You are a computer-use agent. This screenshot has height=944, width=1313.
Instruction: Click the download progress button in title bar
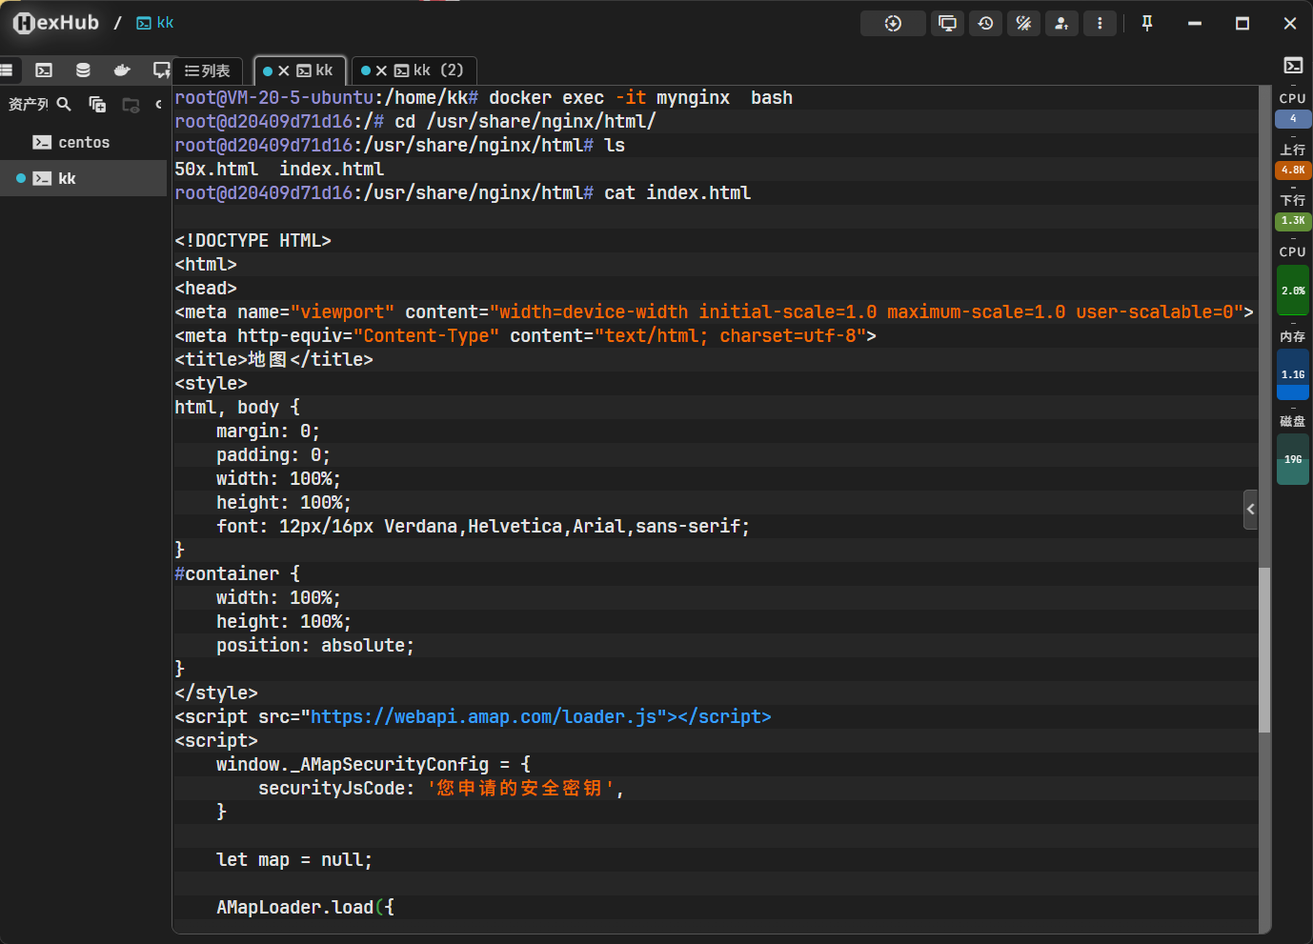(x=893, y=23)
